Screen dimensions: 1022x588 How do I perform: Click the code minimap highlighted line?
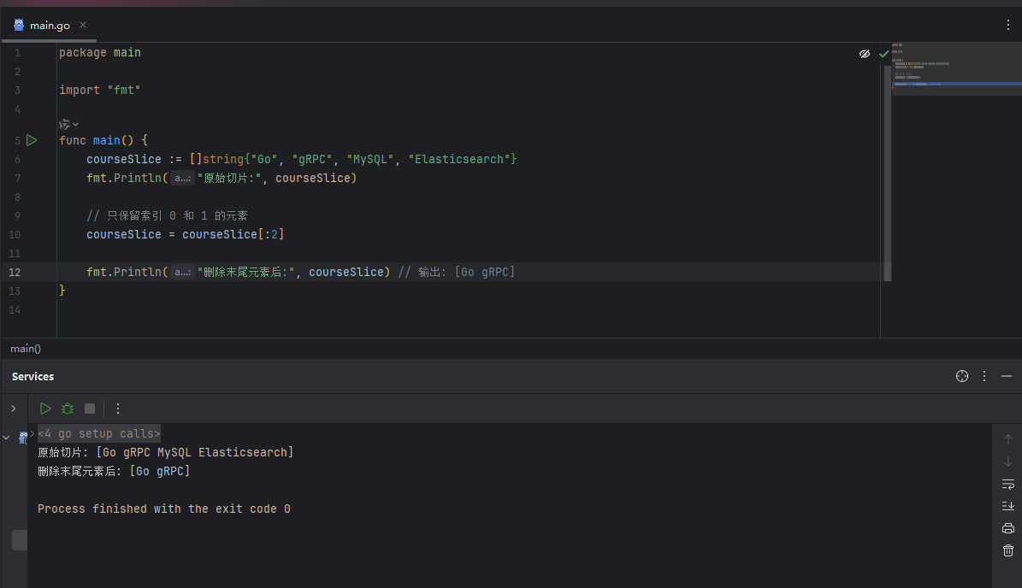coord(956,84)
